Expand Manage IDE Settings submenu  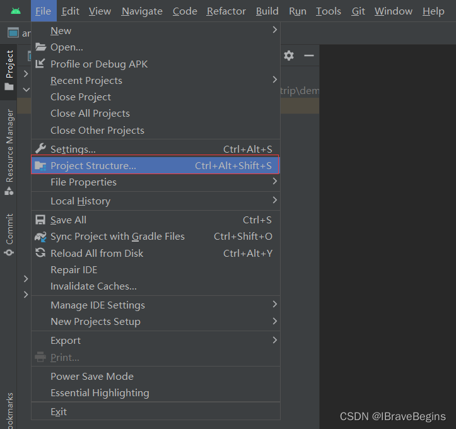156,305
